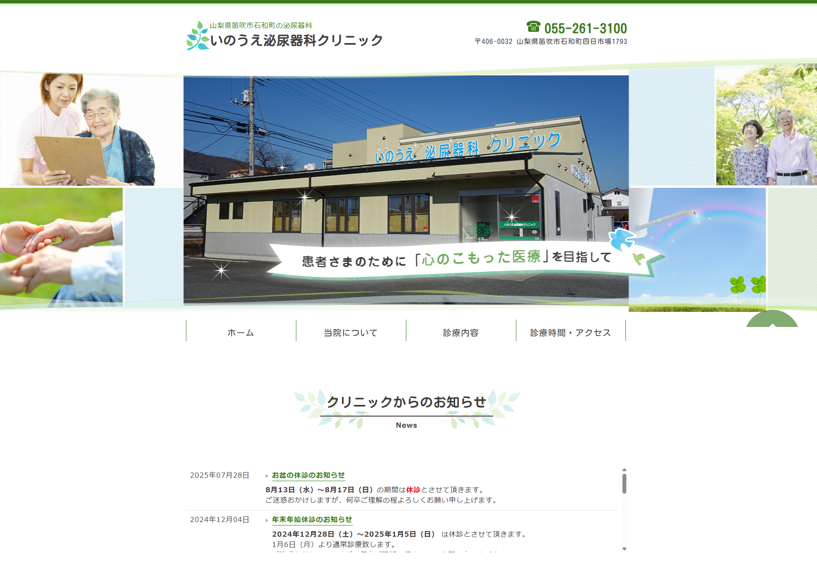Click the back-to-top green arrow button

pos(772,320)
